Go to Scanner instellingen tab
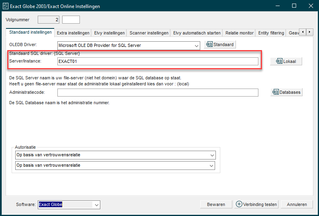The height and width of the screenshot is (216, 319). 149,33
